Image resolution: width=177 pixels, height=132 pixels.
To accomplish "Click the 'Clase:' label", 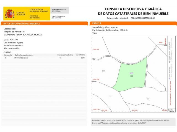I will 6,40.
